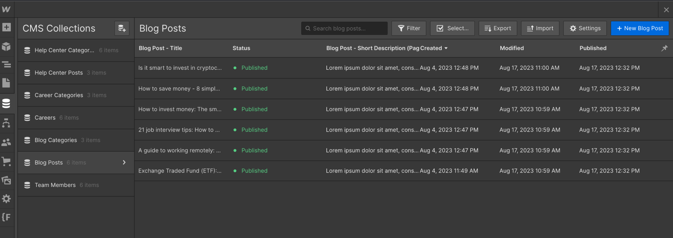Expand the Blog Posts collection chevron
This screenshot has height=238, width=673.
pyautogui.click(x=124, y=163)
